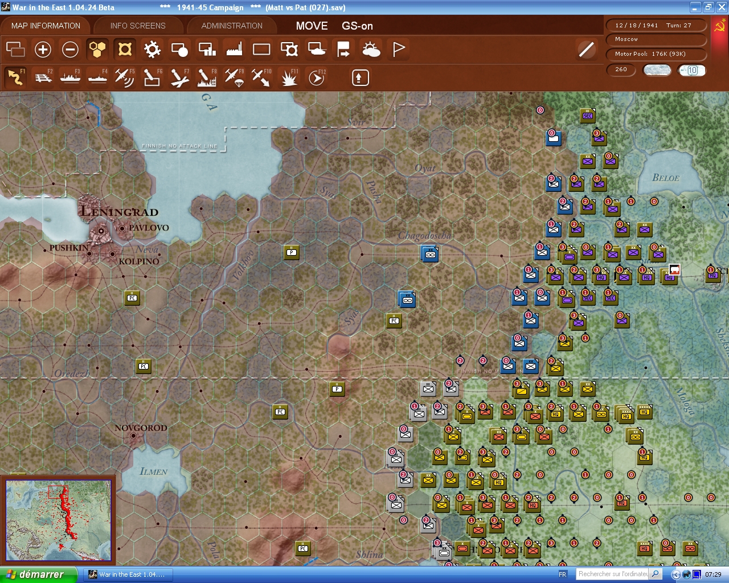The height and width of the screenshot is (583, 729).
Task: Show the weather overlay icon
Action: [x=371, y=50]
